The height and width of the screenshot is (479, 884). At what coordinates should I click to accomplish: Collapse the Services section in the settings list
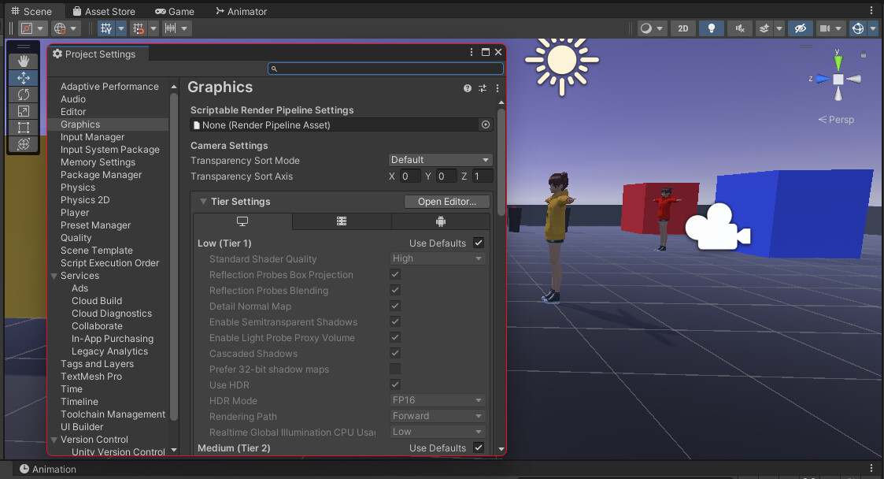[52, 275]
